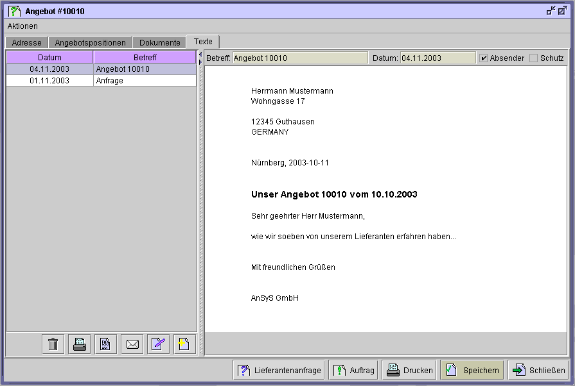Select the Anfrage row dated 01.11.2003
The width and height of the screenshot is (575, 386).
click(x=101, y=81)
